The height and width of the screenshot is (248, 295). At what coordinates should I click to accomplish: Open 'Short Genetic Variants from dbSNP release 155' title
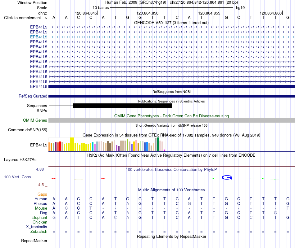click(x=171, y=125)
